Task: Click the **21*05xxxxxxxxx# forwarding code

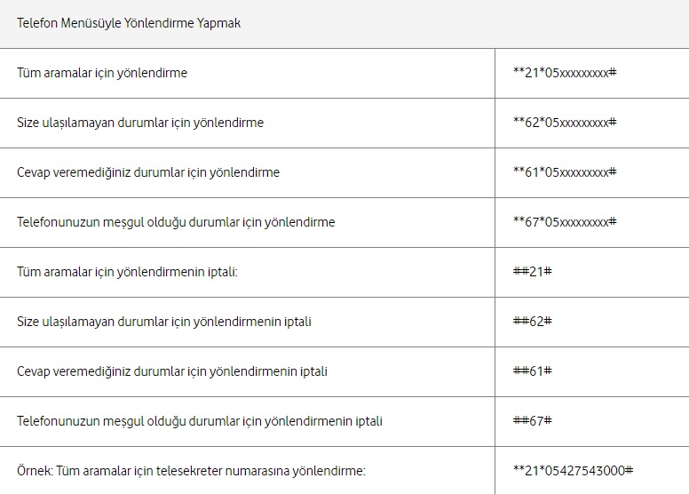Action: click(x=565, y=73)
